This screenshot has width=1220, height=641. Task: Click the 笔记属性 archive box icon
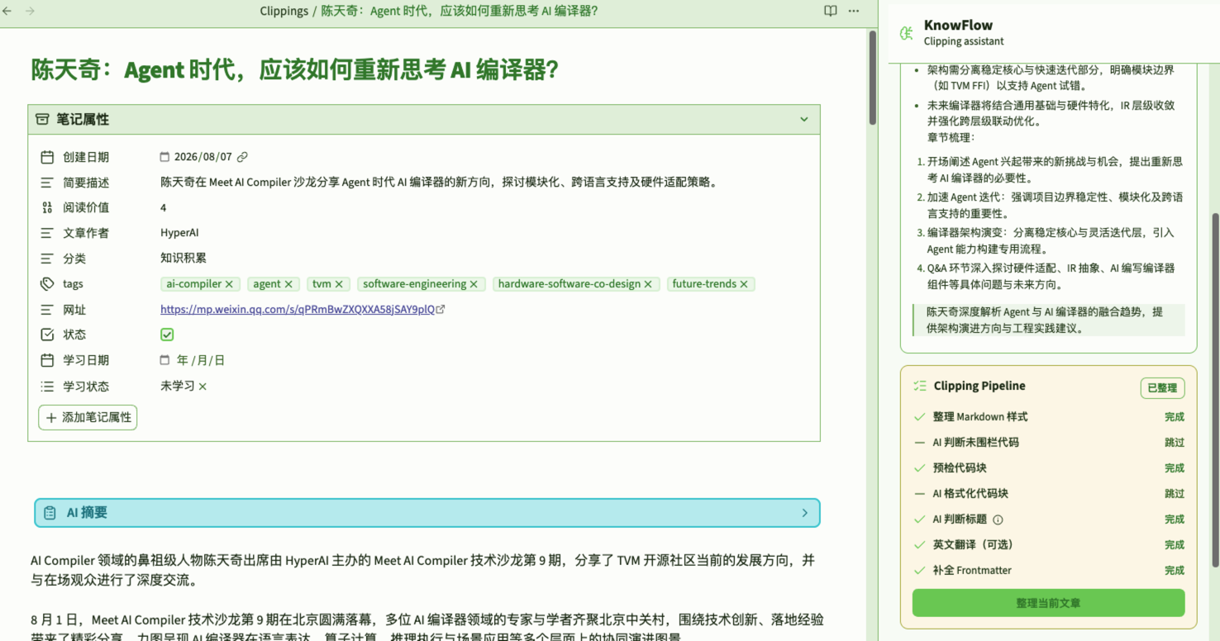[42, 120]
